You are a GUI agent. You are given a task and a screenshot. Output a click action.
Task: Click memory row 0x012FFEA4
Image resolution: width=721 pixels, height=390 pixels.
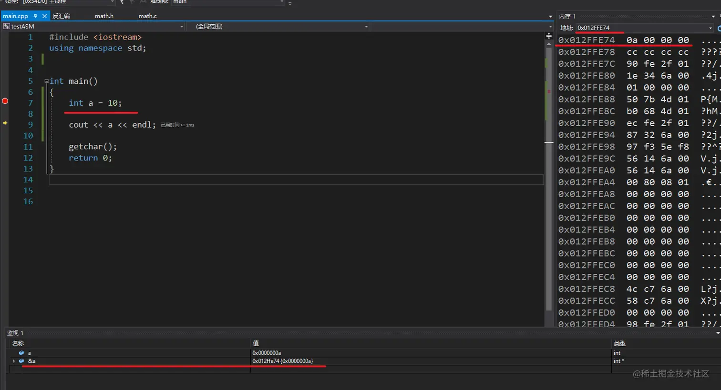pyautogui.click(x=639, y=183)
